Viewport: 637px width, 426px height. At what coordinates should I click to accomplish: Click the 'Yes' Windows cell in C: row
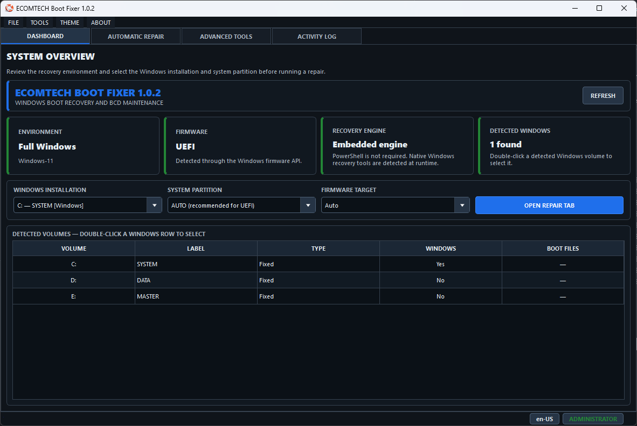[441, 264]
